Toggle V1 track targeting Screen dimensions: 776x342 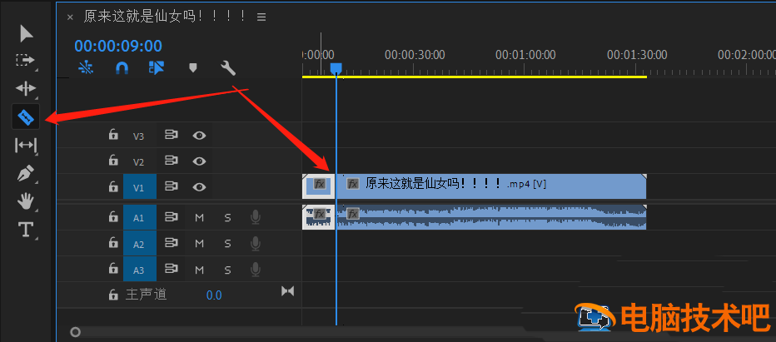coord(140,186)
